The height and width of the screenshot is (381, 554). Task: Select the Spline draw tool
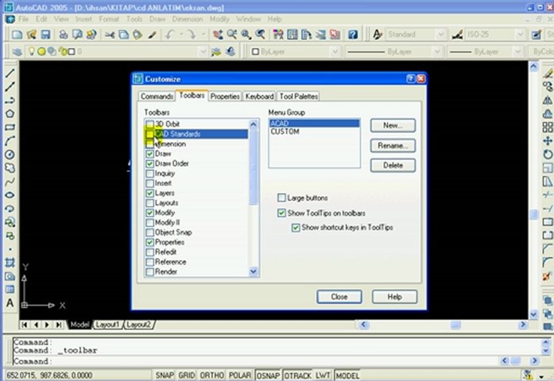(x=10, y=182)
